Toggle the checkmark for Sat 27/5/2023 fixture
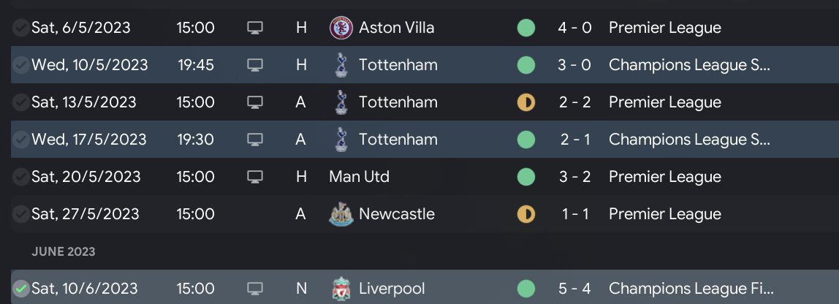The width and height of the screenshot is (839, 304). pyautogui.click(x=20, y=214)
